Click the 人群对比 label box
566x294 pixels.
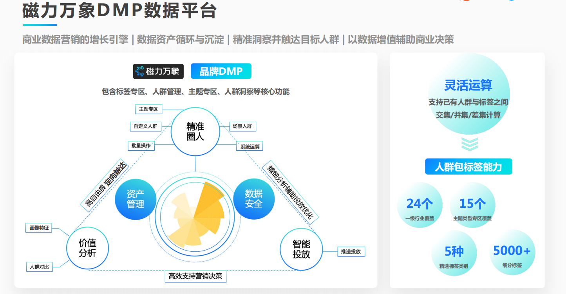pos(39,267)
